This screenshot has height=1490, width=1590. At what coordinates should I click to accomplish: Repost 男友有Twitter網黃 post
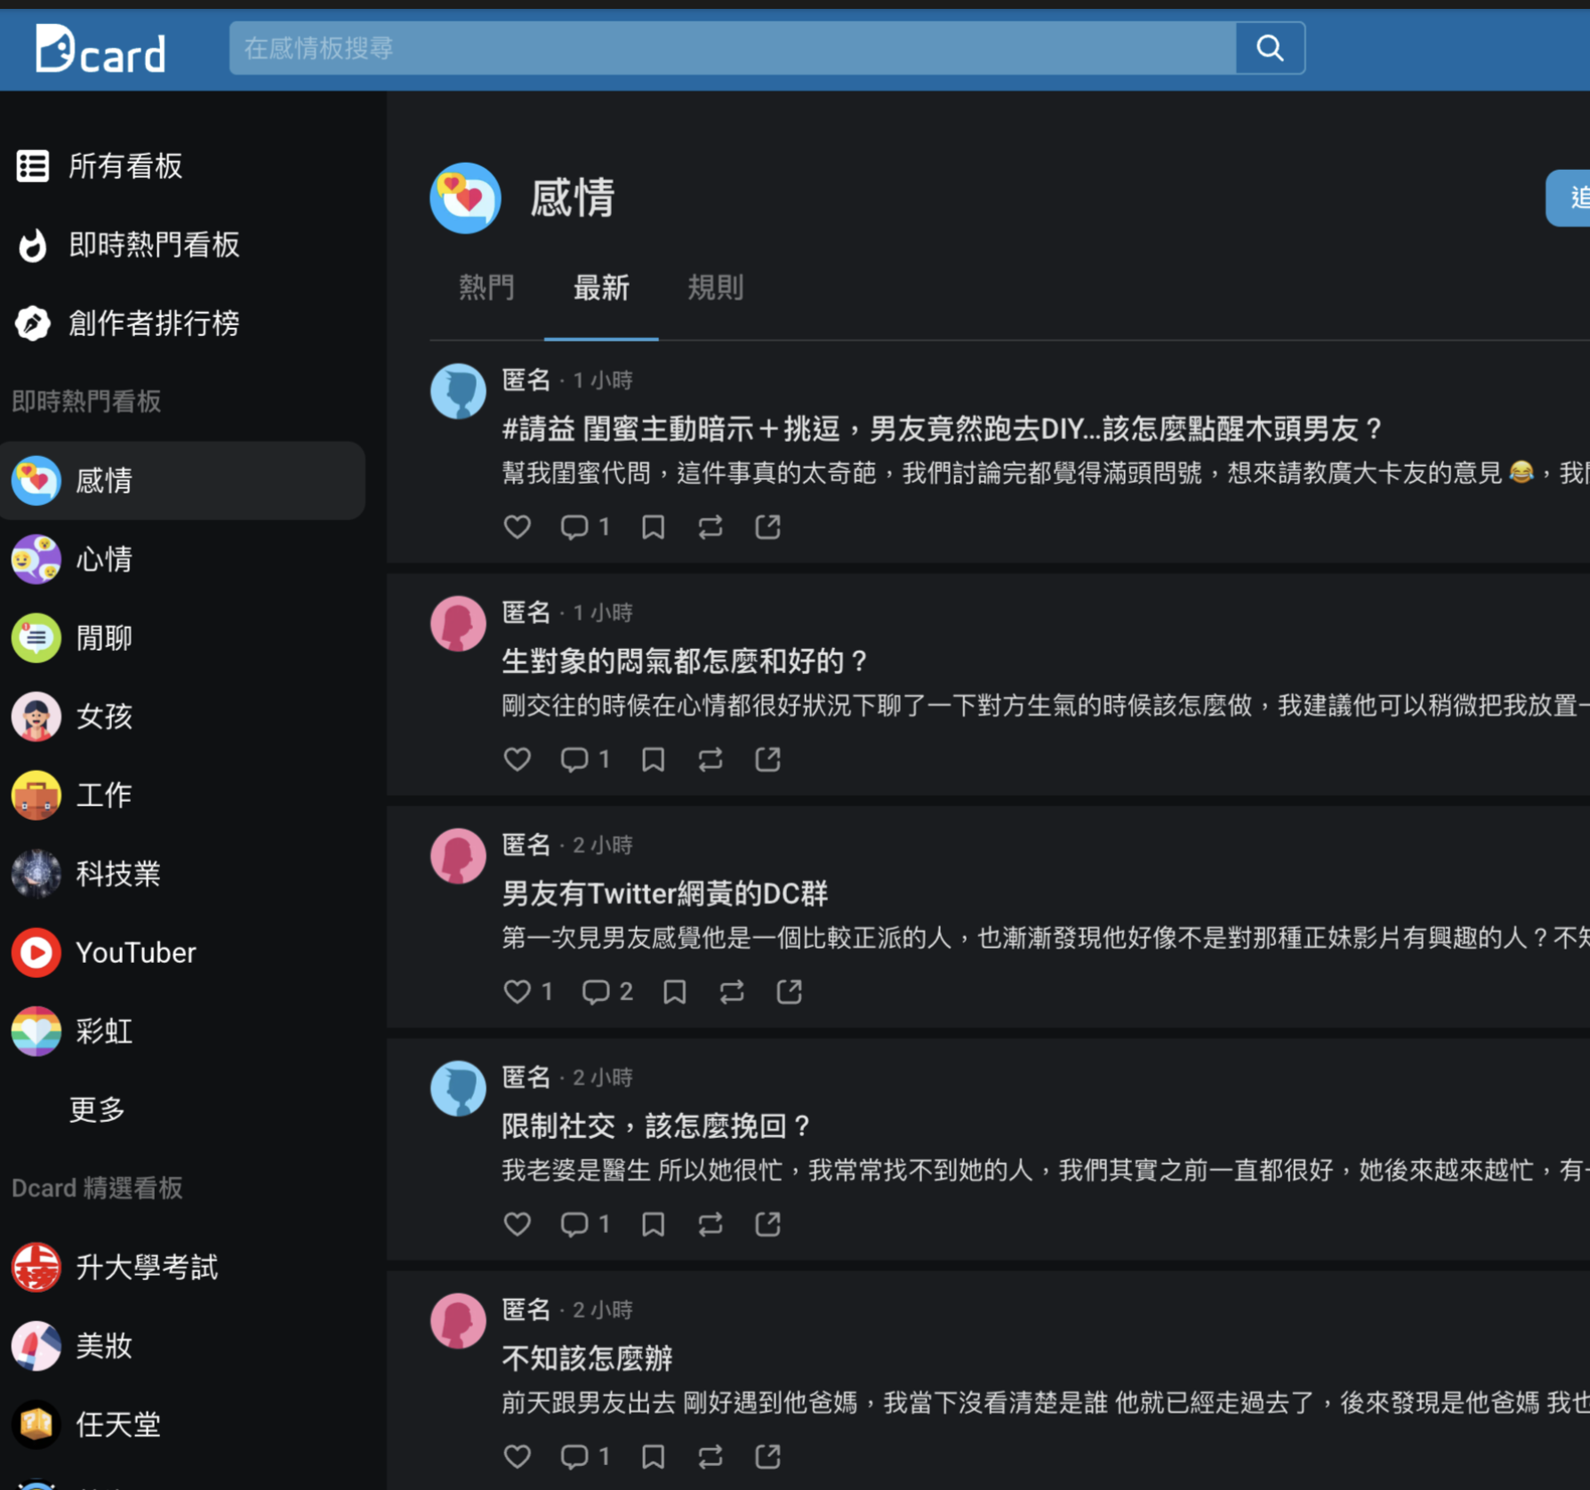732,991
